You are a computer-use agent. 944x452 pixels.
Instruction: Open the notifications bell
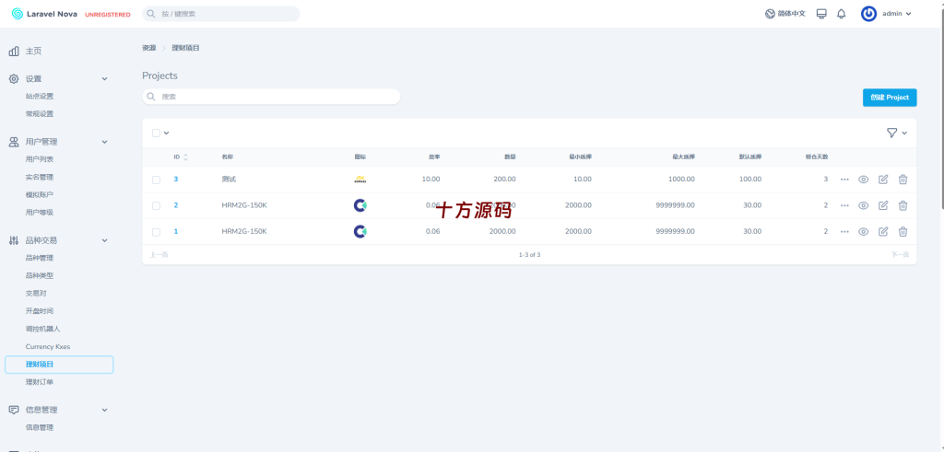click(842, 14)
